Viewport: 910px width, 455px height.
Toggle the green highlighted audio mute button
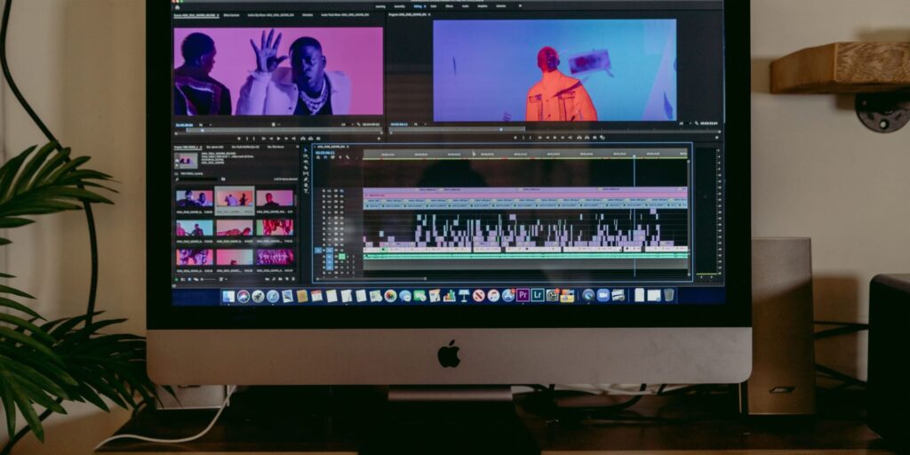pos(342,256)
